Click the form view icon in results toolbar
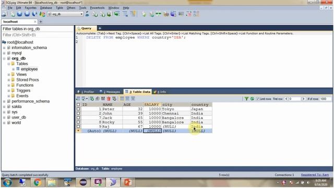The height and width of the screenshot is (188, 334). (x=127, y=99)
